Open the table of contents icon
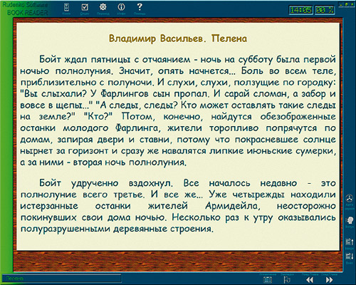356x285 pixels. pyautogui.click(x=268, y=280)
